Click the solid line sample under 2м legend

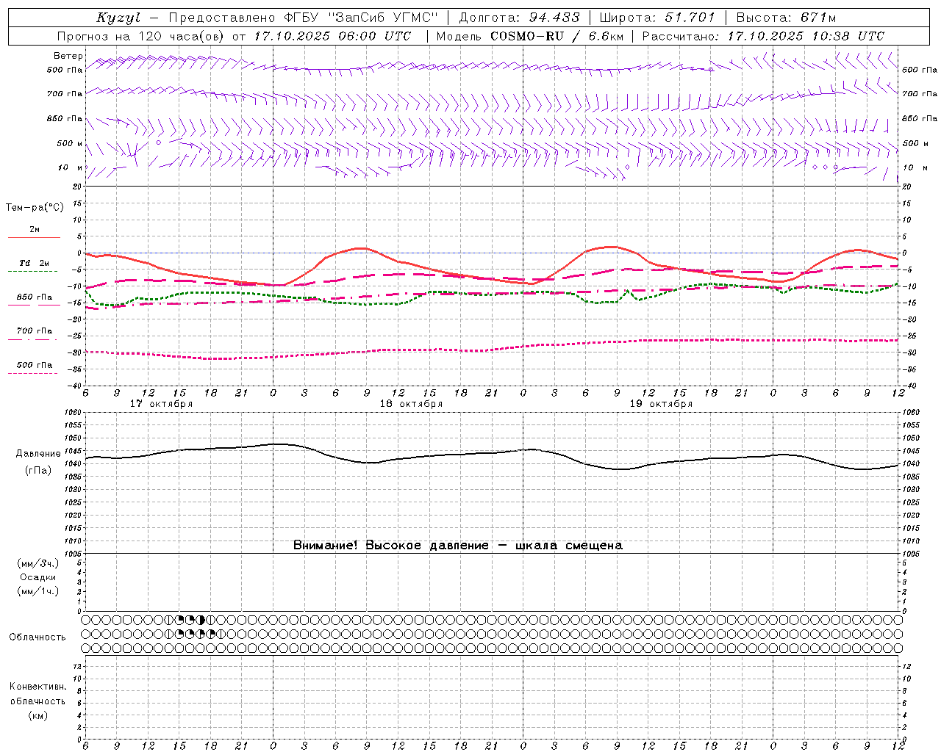click(x=34, y=238)
